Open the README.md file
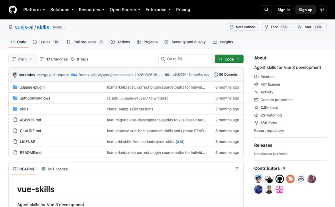This screenshot has width=335, height=207. pyautogui.click(x=31, y=152)
